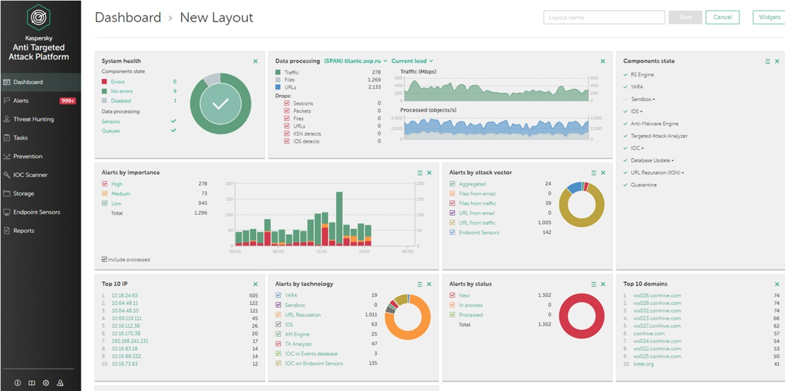
Task: Toggle the Endpoint Sensors vector checkbox
Action: (x=452, y=232)
